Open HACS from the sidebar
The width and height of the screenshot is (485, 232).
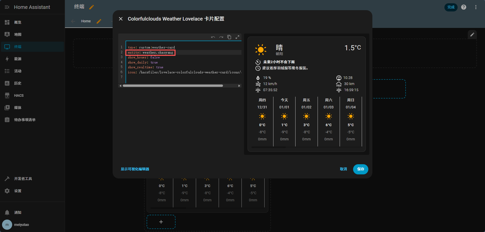pyautogui.click(x=19, y=95)
